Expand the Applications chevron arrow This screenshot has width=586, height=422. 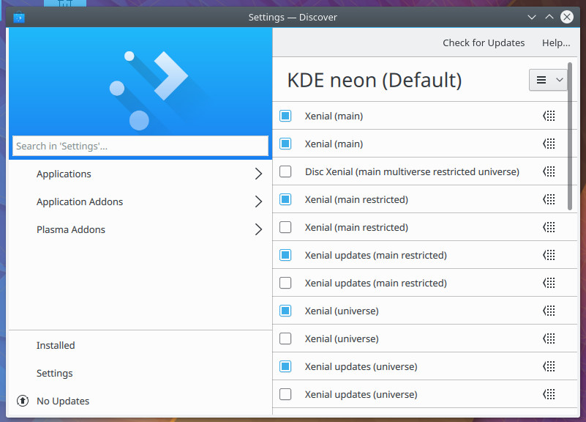click(258, 174)
